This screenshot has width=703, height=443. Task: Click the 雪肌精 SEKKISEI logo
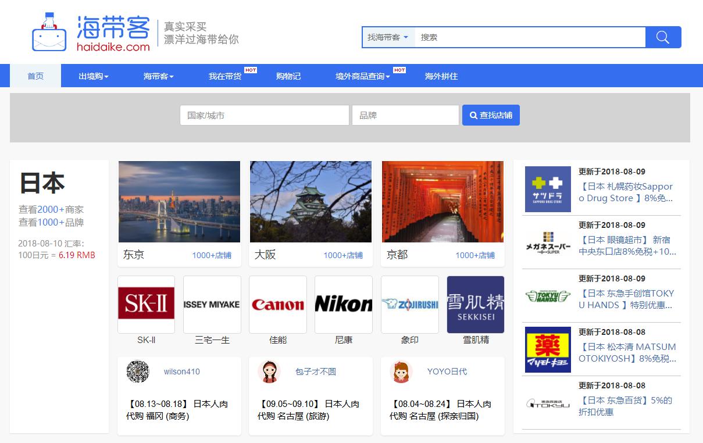tap(475, 304)
